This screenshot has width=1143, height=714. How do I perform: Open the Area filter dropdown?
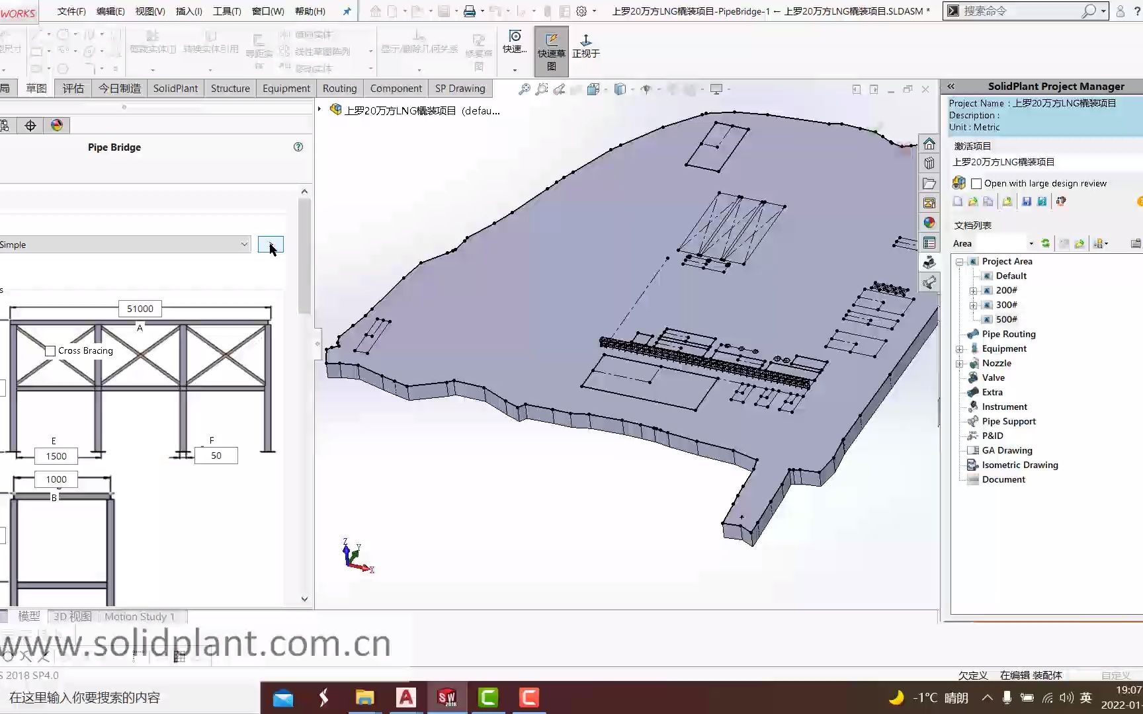[x=1031, y=243]
